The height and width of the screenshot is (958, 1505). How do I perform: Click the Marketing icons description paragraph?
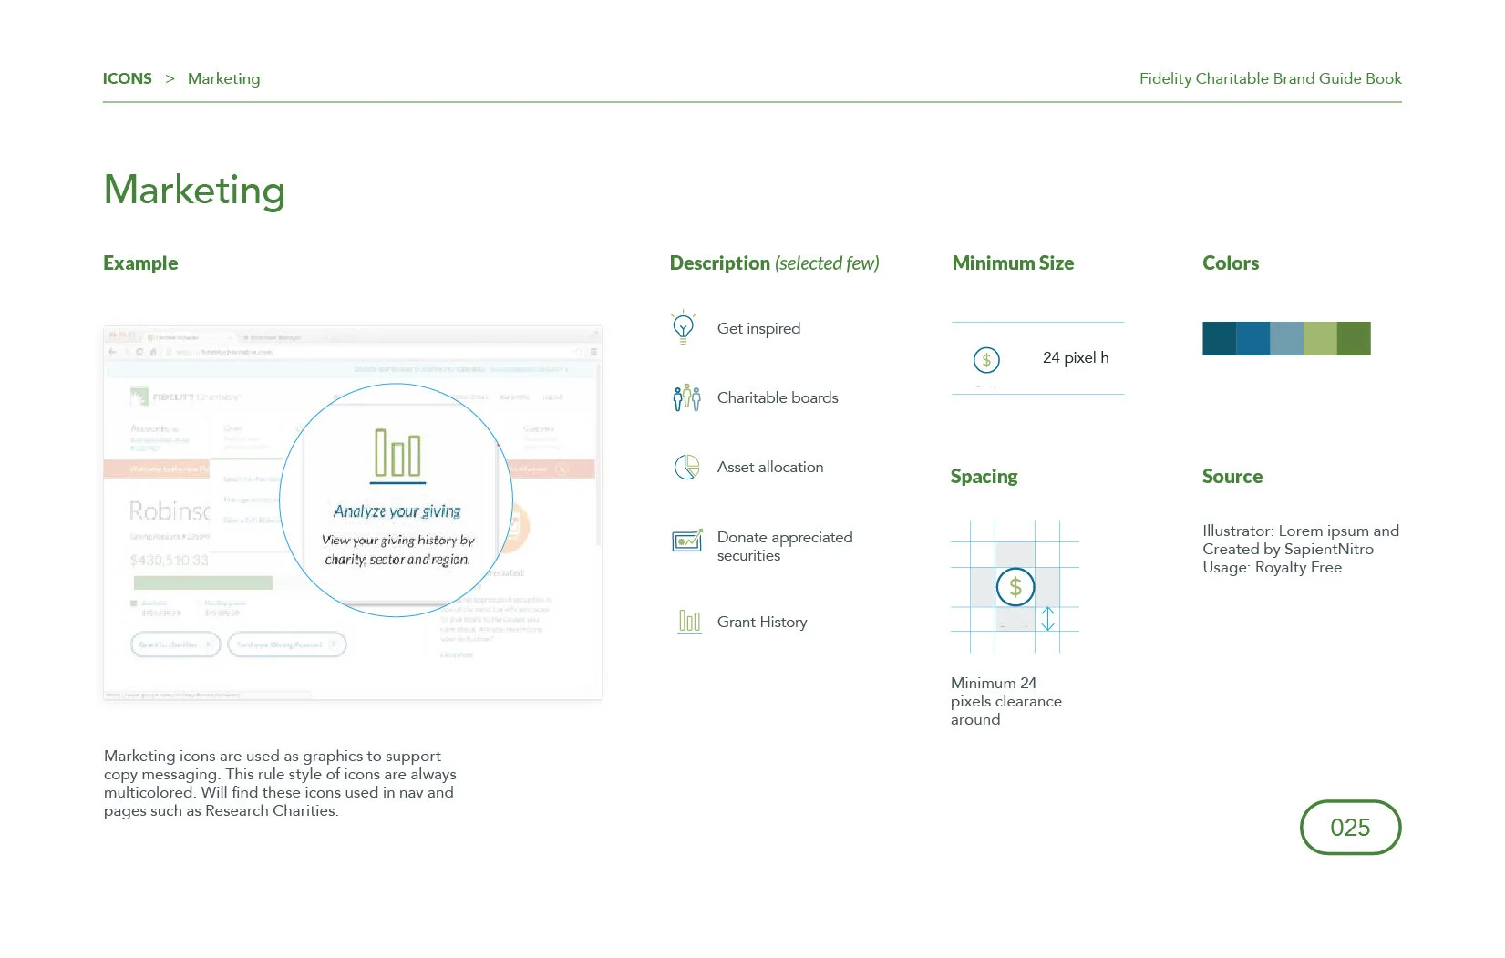280,783
